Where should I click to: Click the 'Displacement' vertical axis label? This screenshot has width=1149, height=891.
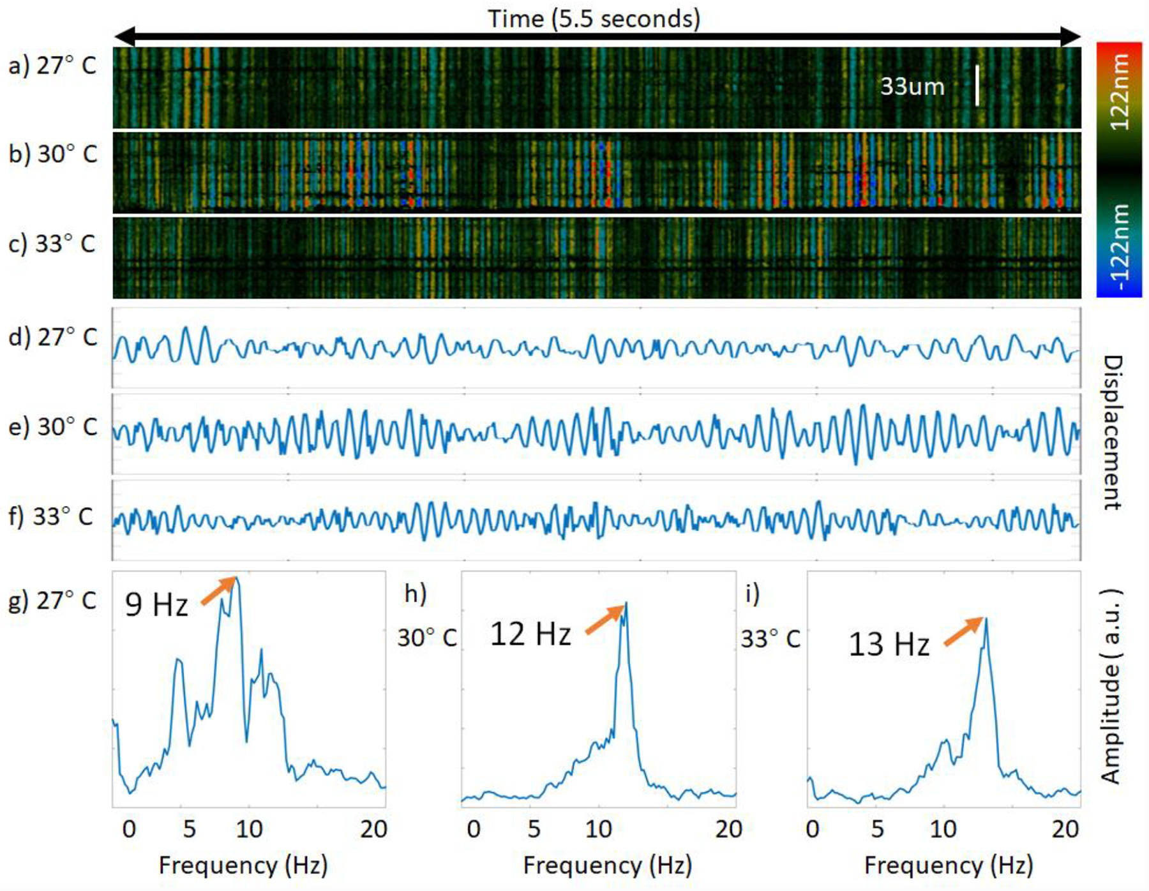pos(1113,433)
